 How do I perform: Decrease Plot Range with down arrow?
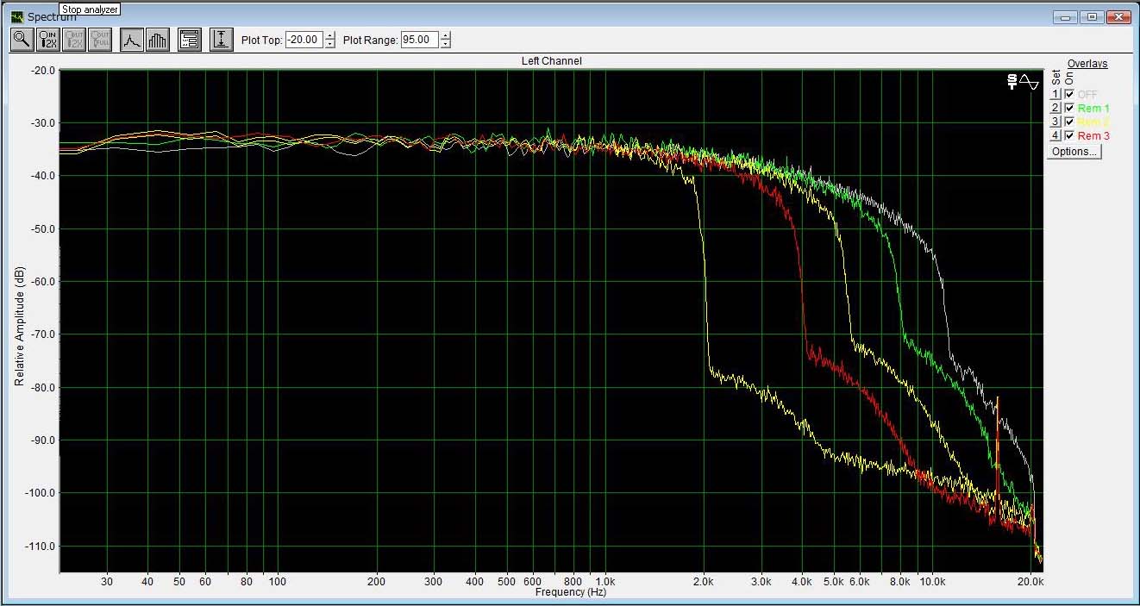(x=445, y=44)
